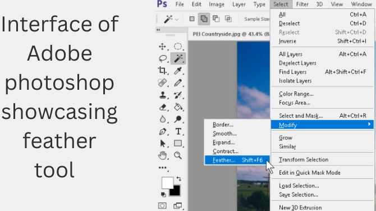
Task: Select the Move tool
Action: tap(162, 47)
